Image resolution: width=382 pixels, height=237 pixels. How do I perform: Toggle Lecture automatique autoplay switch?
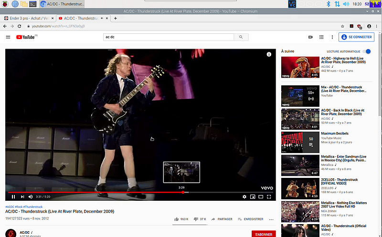point(367,52)
